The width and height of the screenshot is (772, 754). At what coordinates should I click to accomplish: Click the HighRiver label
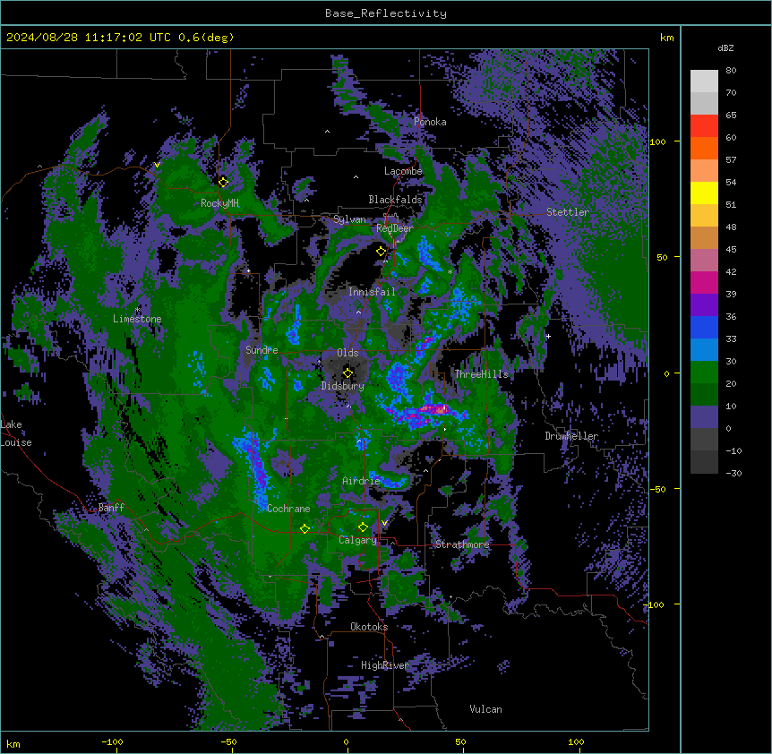385,665
